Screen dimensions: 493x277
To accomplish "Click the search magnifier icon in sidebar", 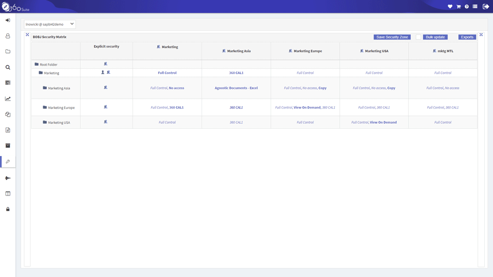I will point(8,67).
